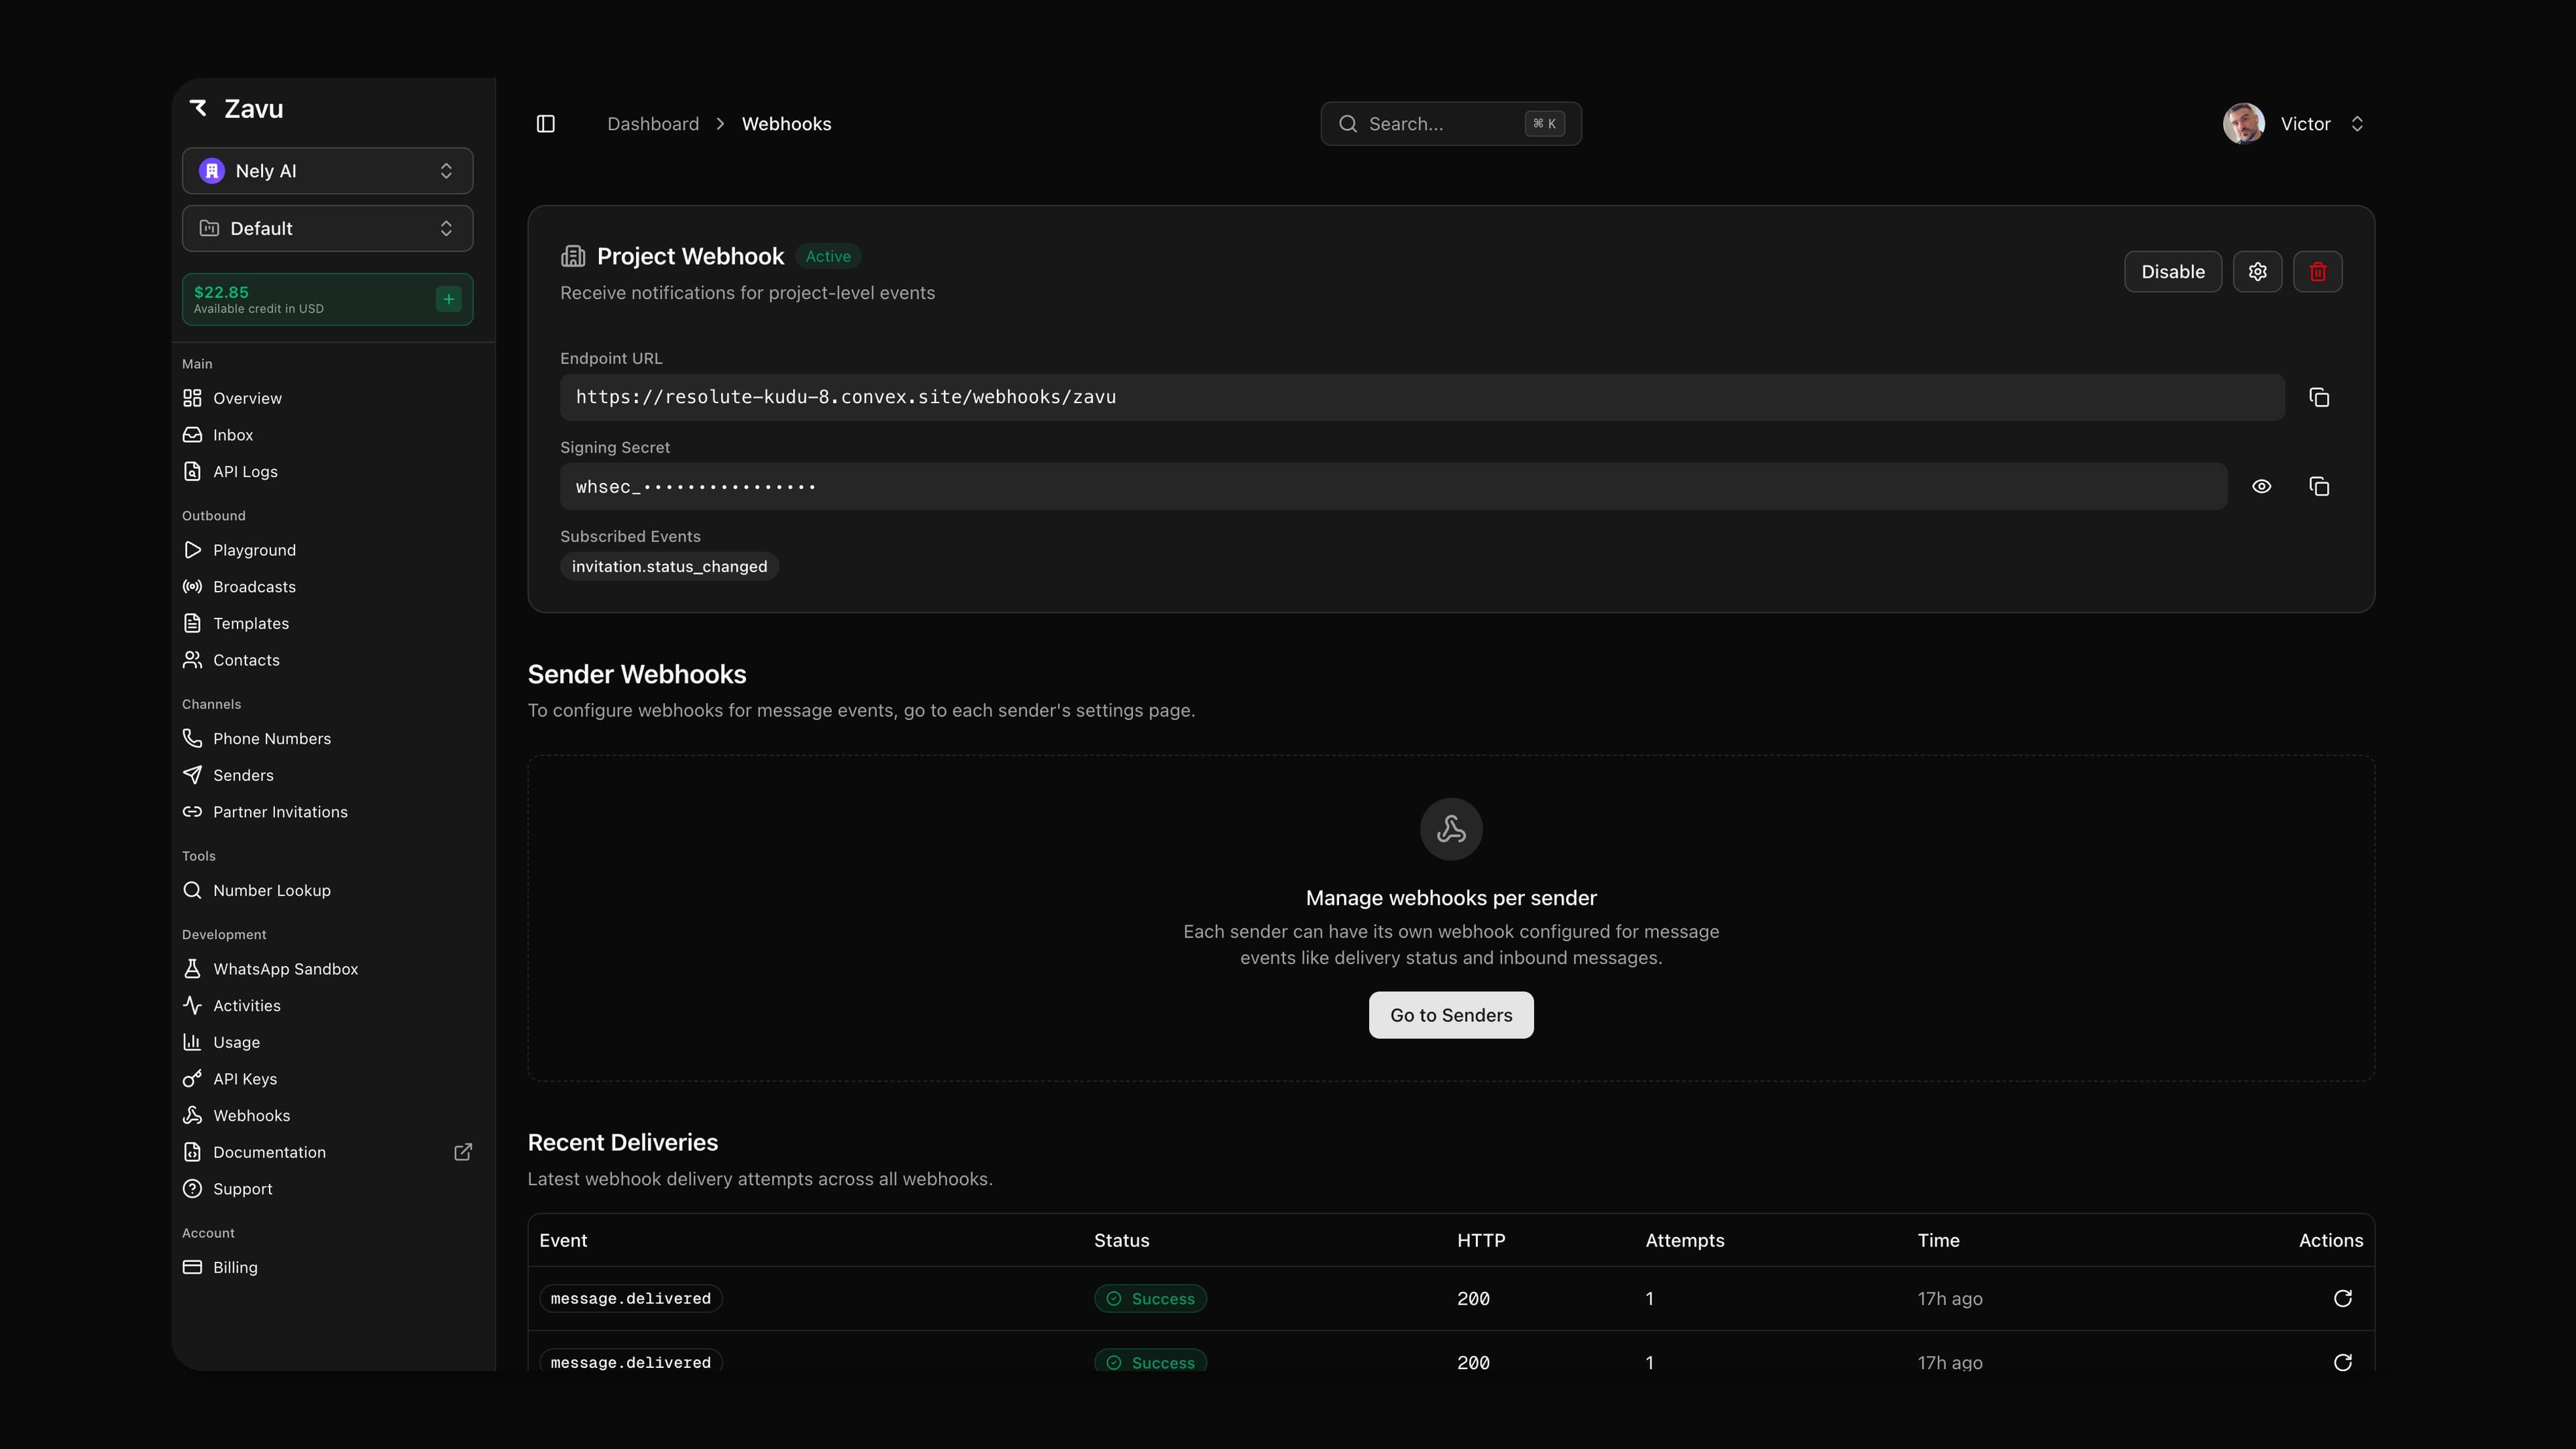Navigate to Dashboard breadcrumb link
This screenshot has height=1449, width=2576.
pyautogui.click(x=653, y=124)
